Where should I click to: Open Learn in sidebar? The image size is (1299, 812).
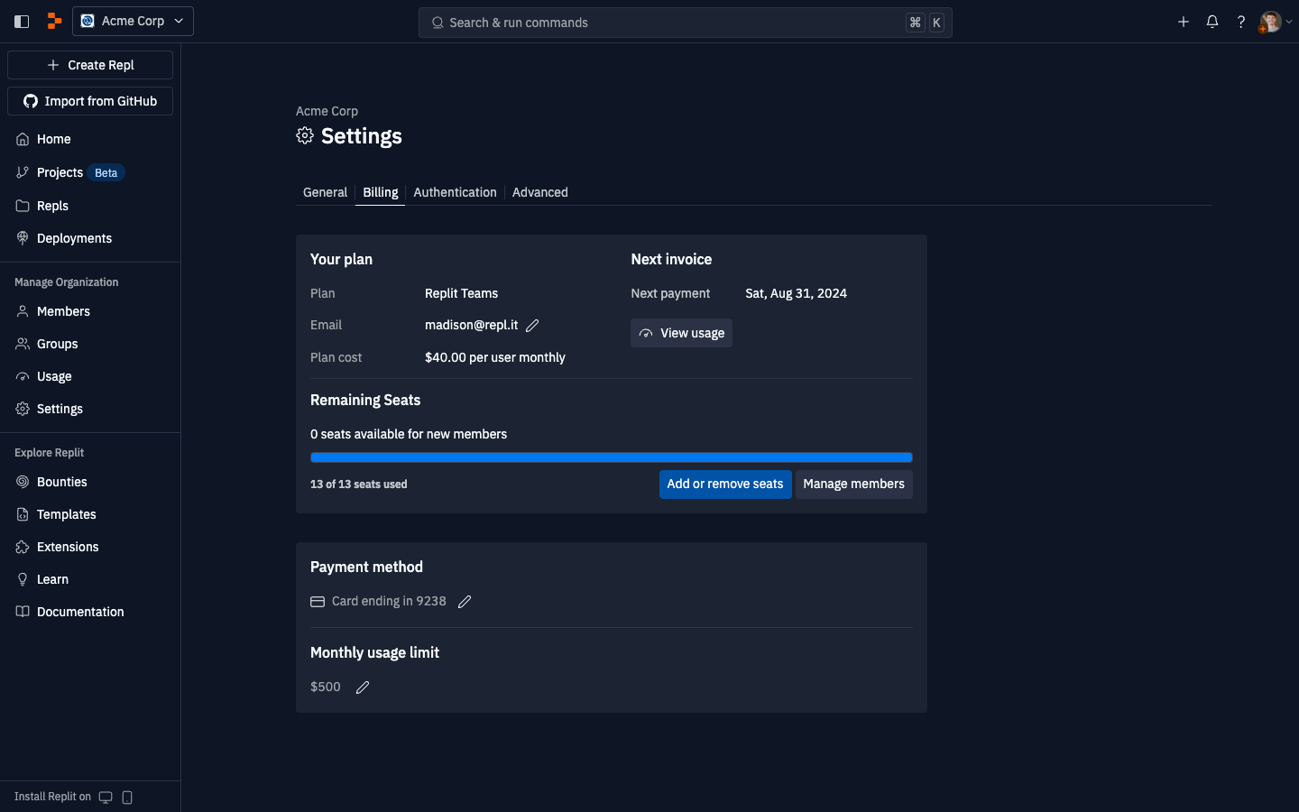90,579
